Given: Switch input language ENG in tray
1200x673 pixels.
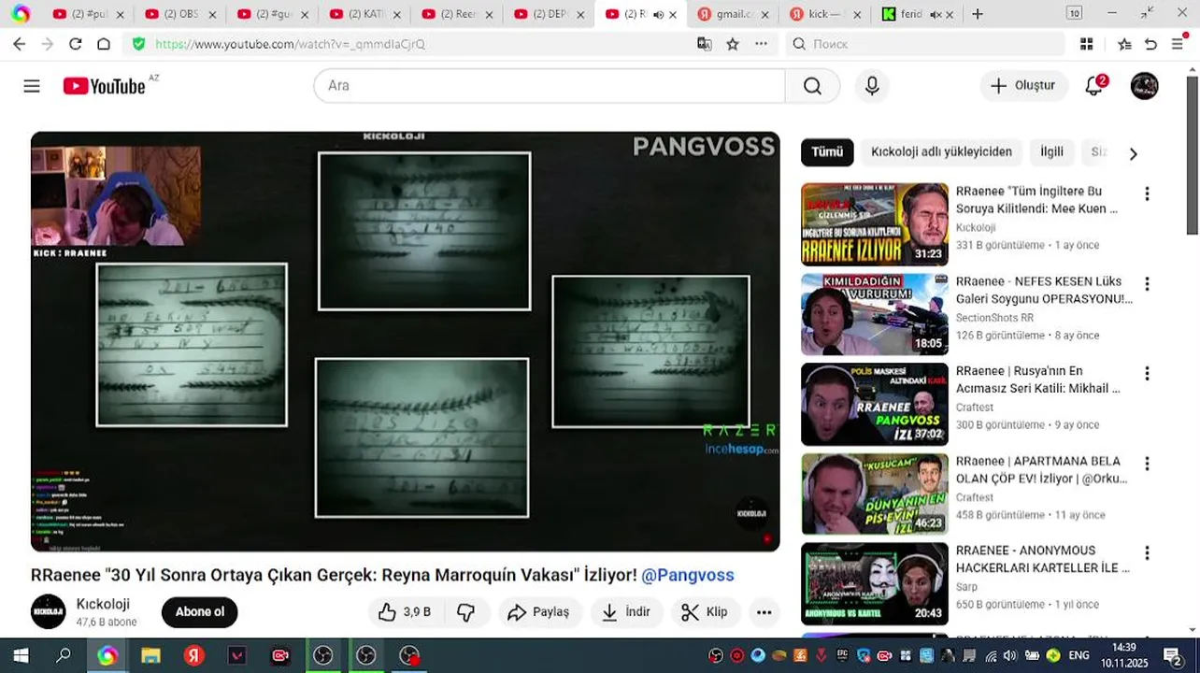Looking at the screenshot, I should (x=1079, y=655).
